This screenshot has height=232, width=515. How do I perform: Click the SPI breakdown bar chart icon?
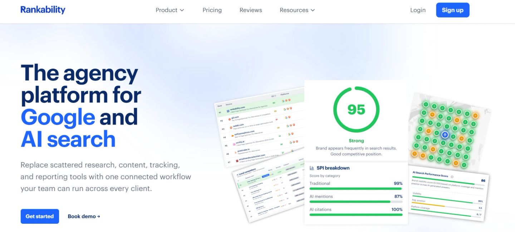click(312, 168)
